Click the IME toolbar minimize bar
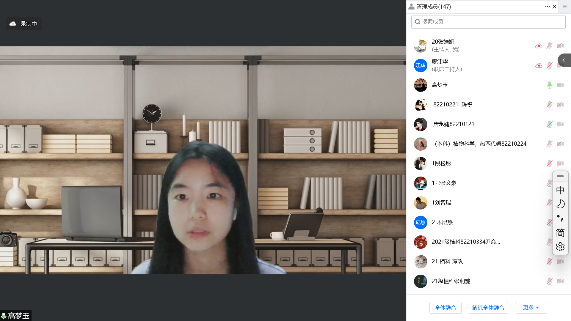571x321 pixels. click(560, 176)
